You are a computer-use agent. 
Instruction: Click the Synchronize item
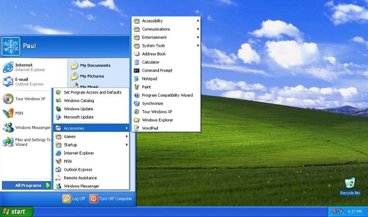tap(166, 104)
